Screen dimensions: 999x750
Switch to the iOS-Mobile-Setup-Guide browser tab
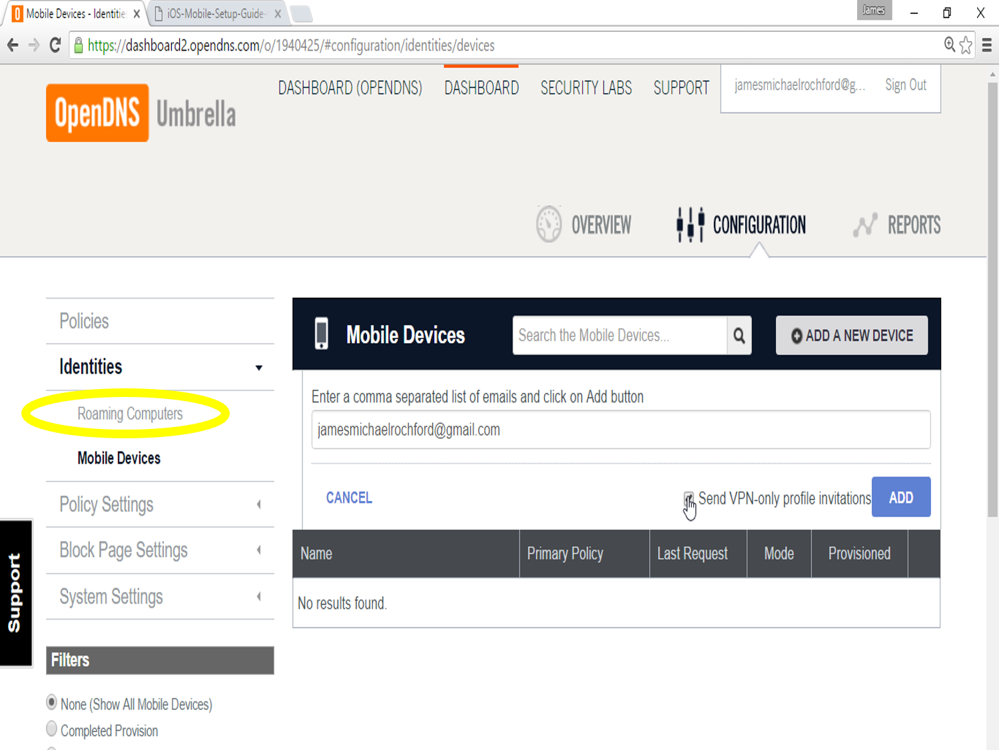click(x=216, y=13)
